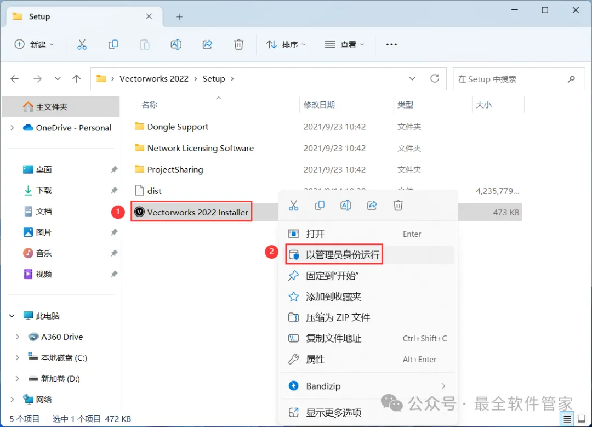Open the Bandizip submenu
Screen dimensions: 592x427
368,386
